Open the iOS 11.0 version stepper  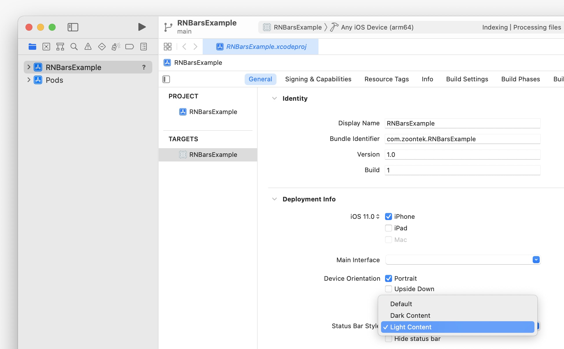pyautogui.click(x=377, y=216)
